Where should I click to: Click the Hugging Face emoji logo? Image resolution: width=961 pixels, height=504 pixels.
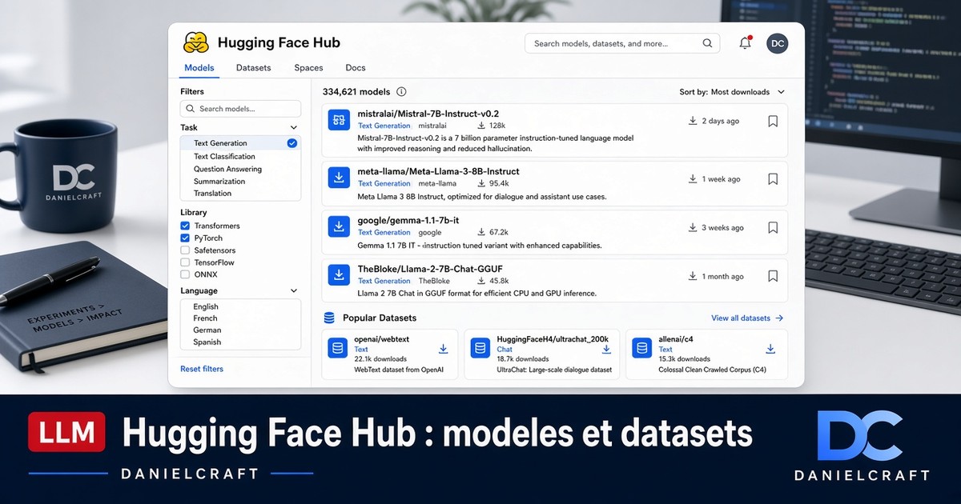(196, 42)
